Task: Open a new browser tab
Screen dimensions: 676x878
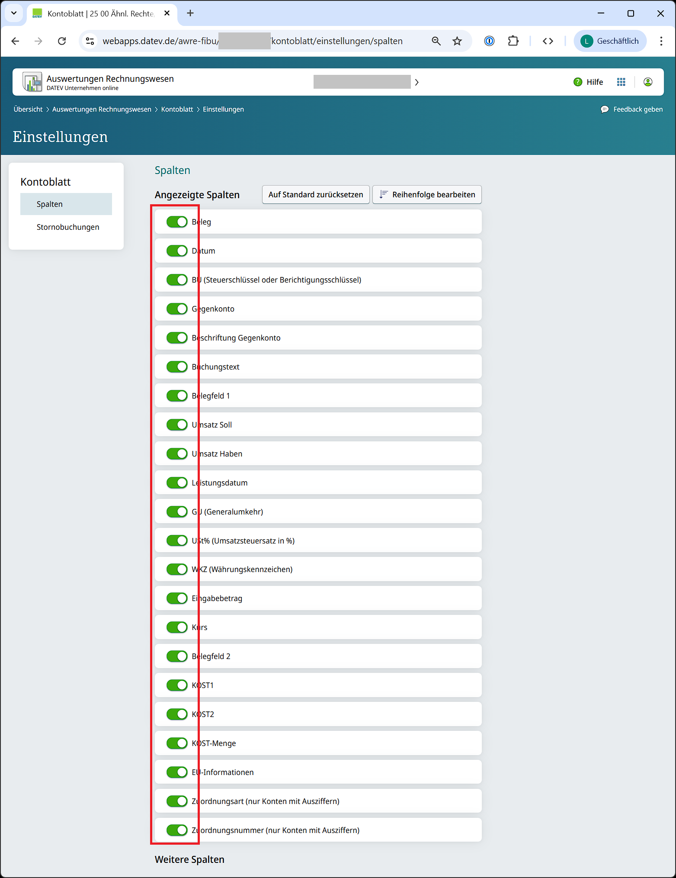Action: coord(190,13)
